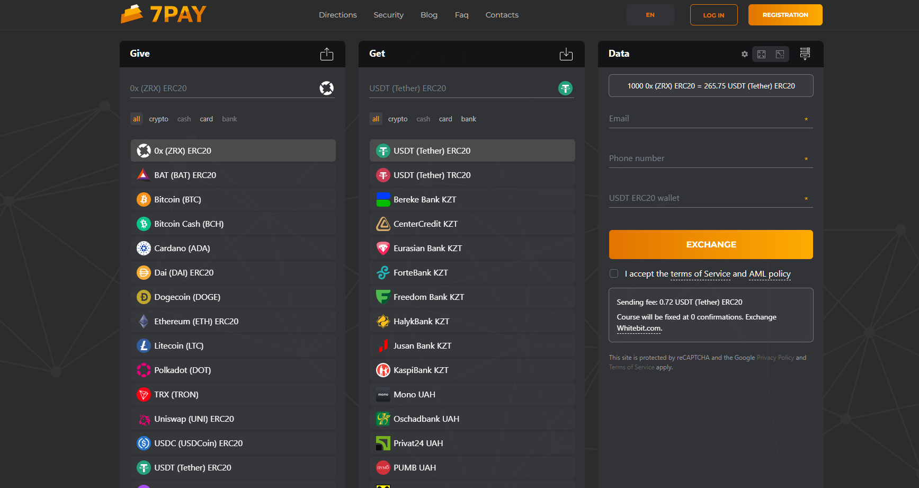The image size is (919, 488).
Task: Choose Dogecoin (DOGE) to give
Action: (x=233, y=297)
